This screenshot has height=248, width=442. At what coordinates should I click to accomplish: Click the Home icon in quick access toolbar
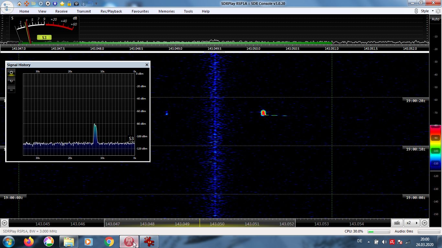click(20, 4)
